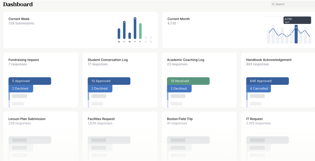Viewport: 315px width, 161px height.
Task: Click Thursday's tallest bar in weekly chart
Action: point(135,28)
